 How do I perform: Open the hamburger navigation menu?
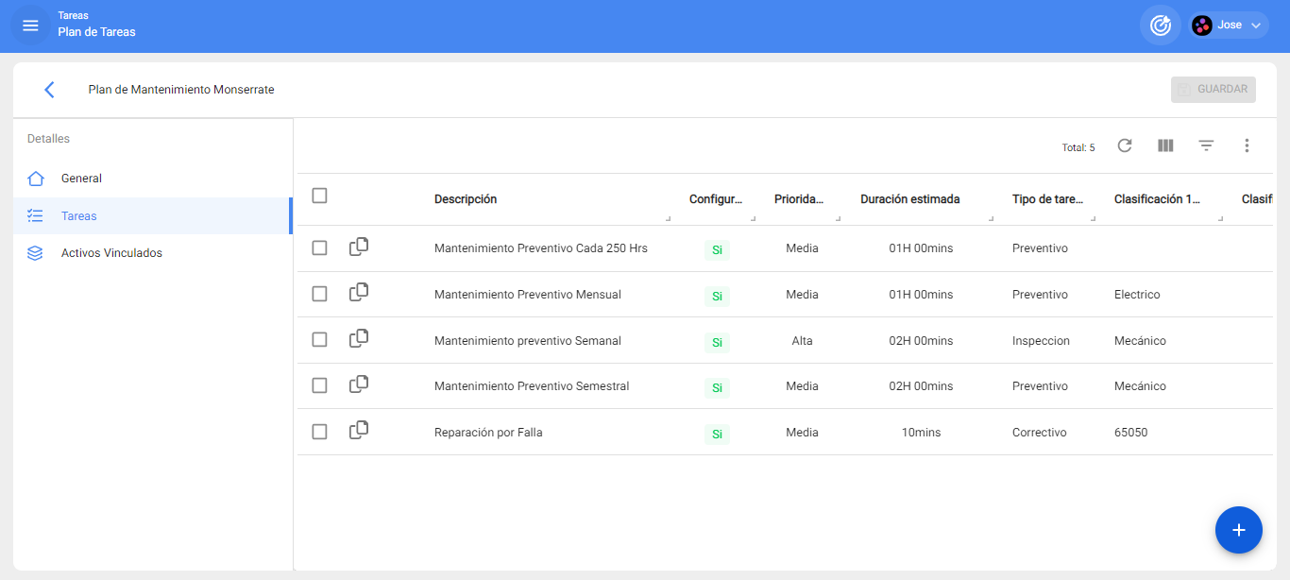tap(30, 26)
